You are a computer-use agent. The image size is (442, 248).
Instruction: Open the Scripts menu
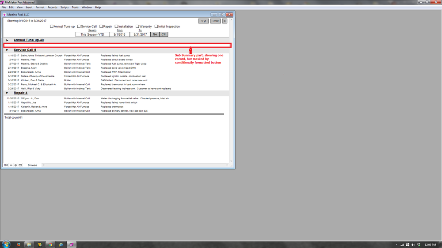65,8
